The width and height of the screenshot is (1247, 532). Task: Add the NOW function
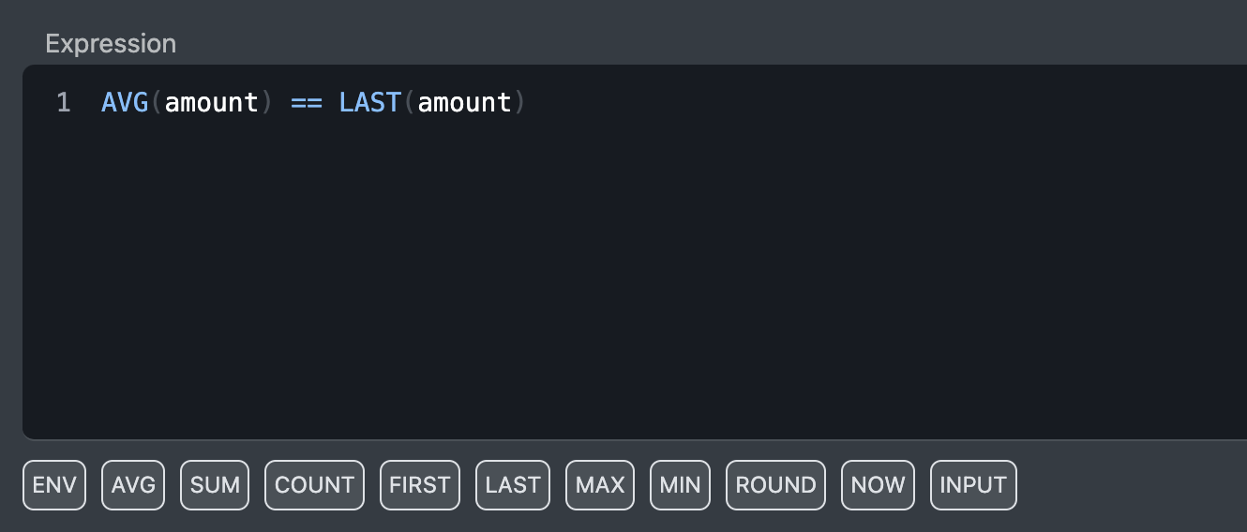[x=878, y=485]
